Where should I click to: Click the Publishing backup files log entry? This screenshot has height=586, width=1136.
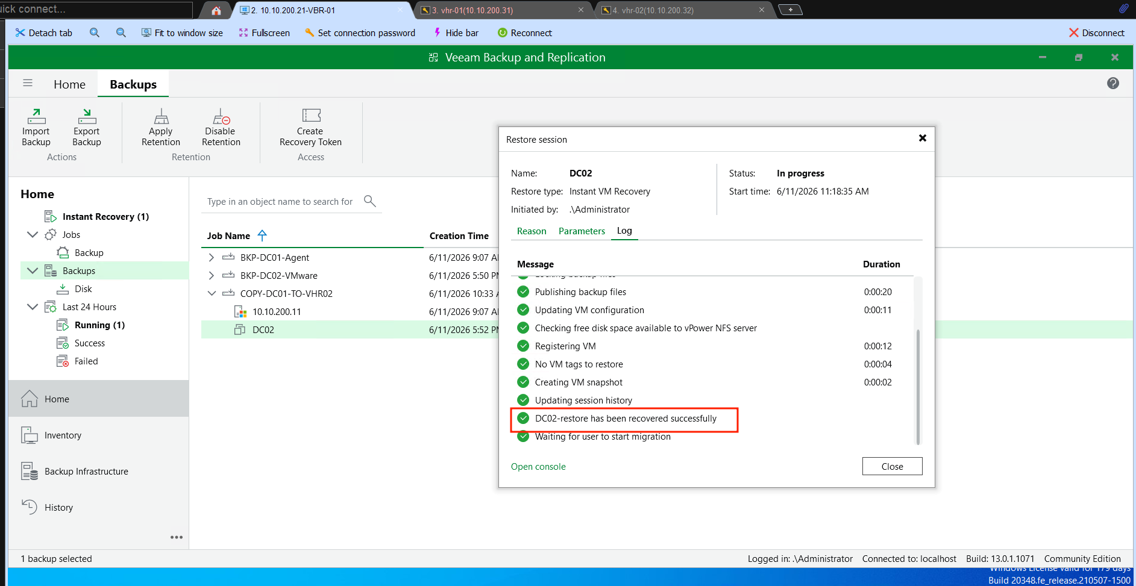coord(580,292)
